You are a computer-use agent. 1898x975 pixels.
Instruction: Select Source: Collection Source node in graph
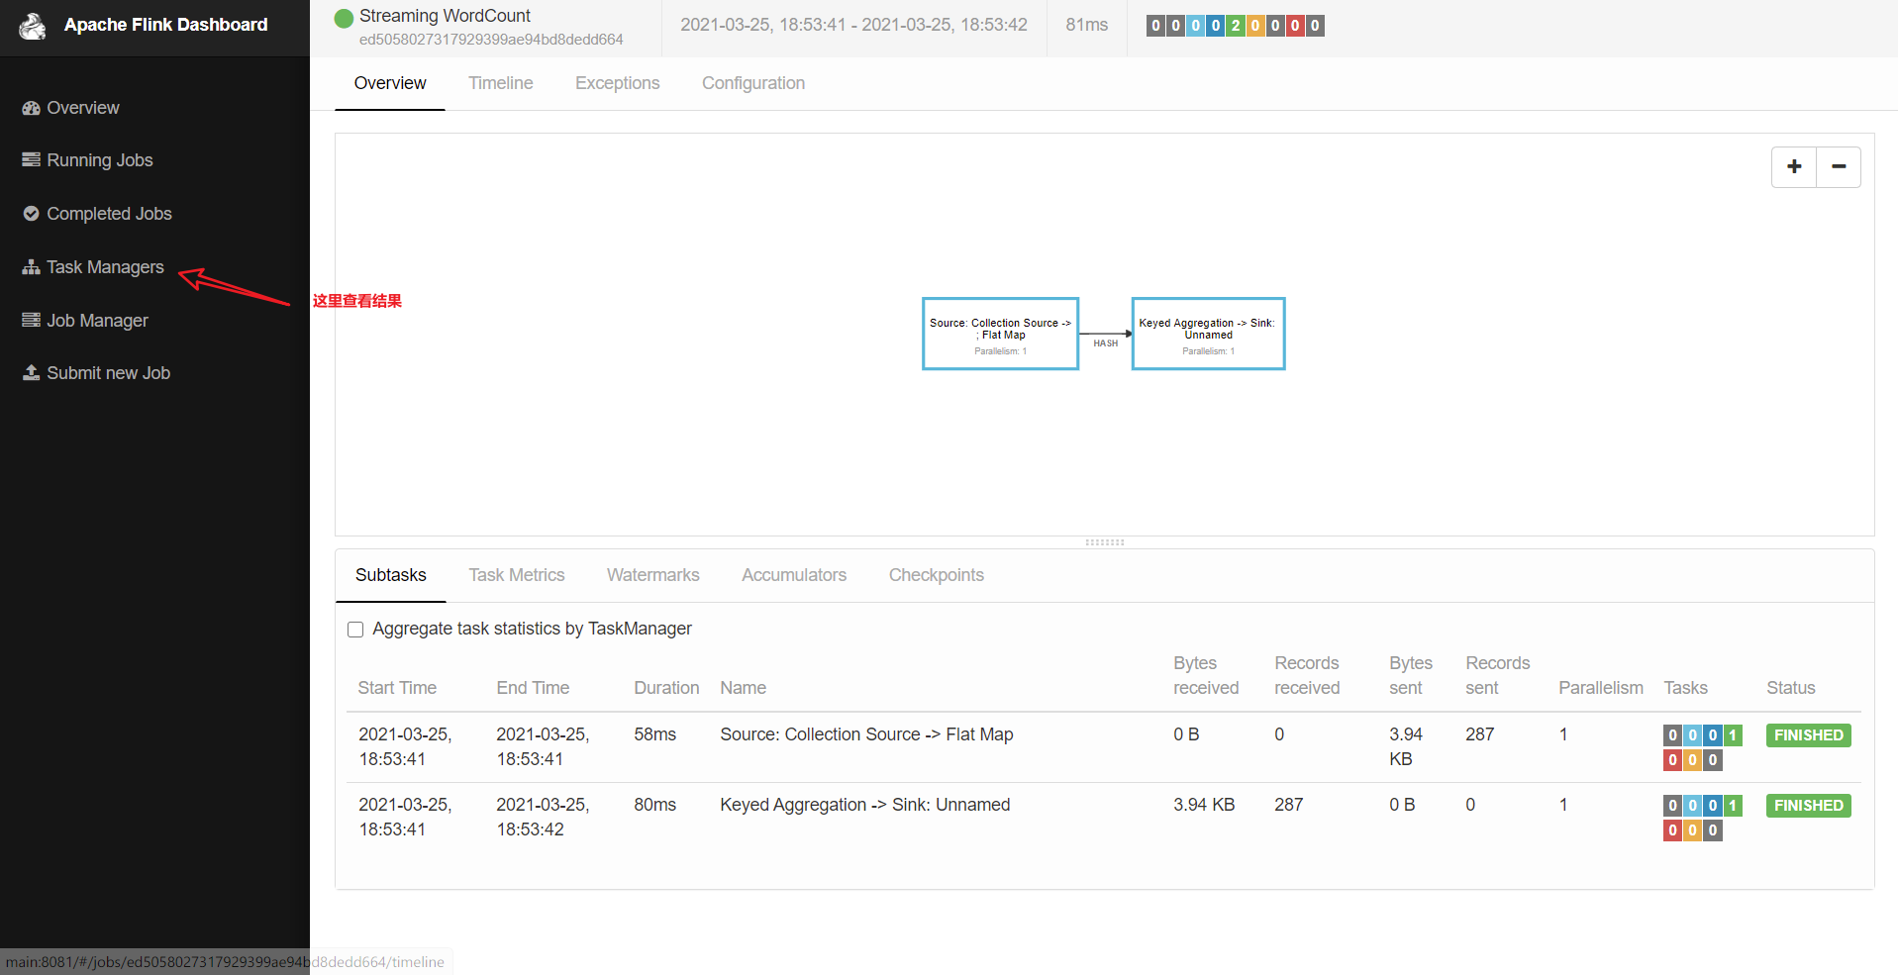click(x=1000, y=334)
